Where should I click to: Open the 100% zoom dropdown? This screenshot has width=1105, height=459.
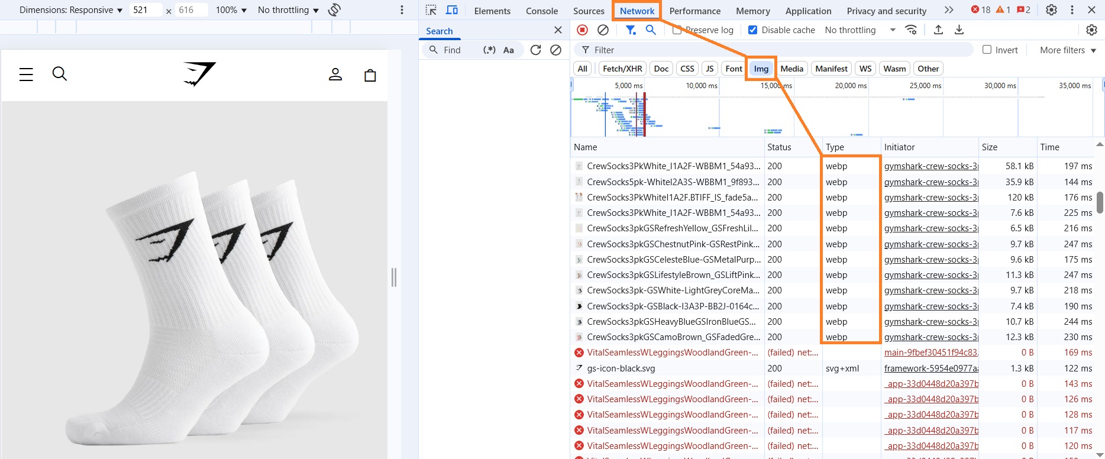pyautogui.click(x=231, y=10)
